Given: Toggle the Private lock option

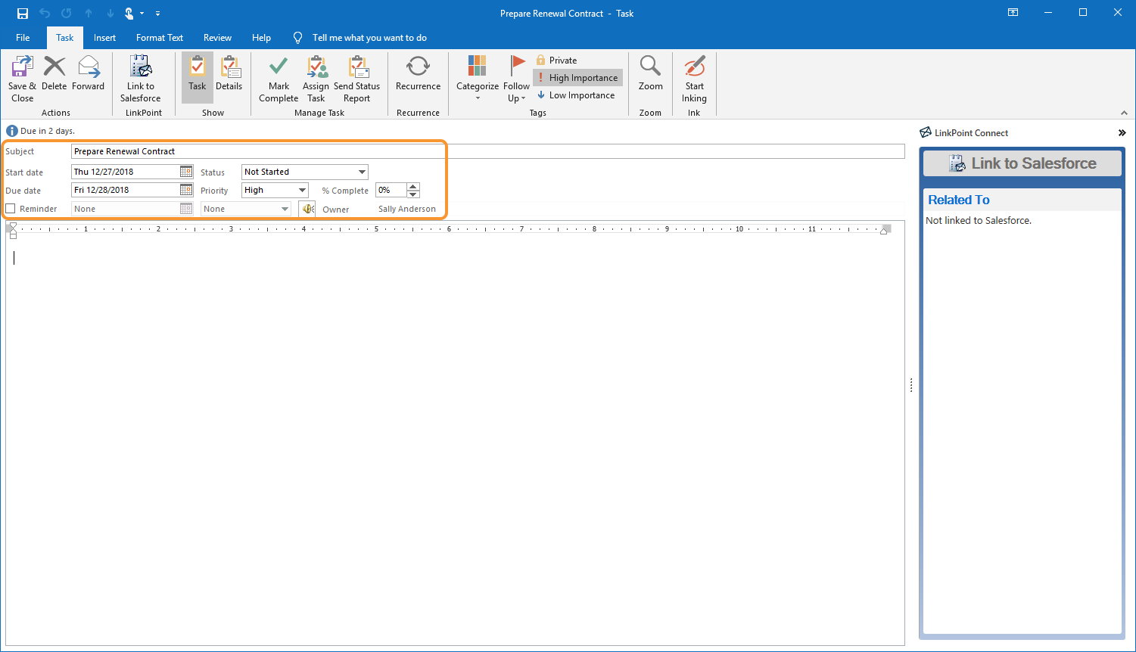Looking at the screenshot, I should pyautogui.click(x=556, y=61).
